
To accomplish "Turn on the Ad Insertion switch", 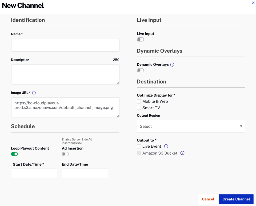I will pyautogui.click(x=65, y=154).
